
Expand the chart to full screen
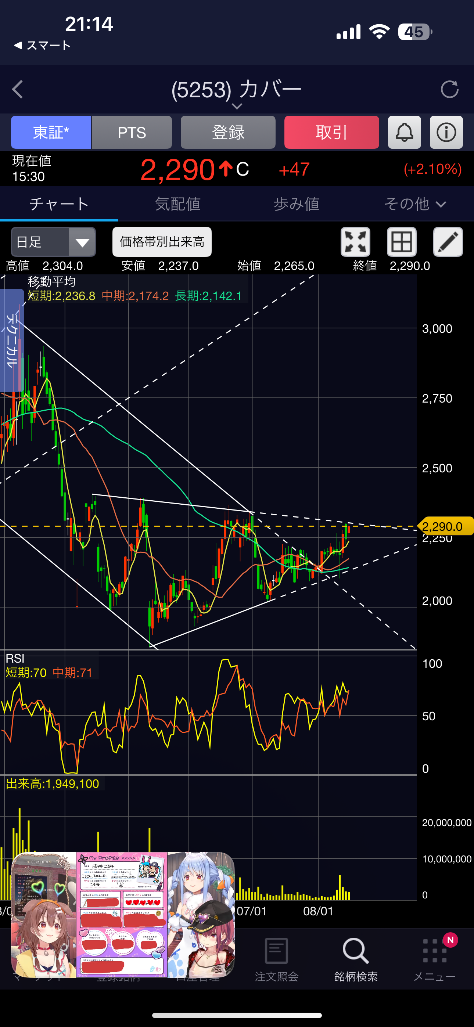pos(355,242)
